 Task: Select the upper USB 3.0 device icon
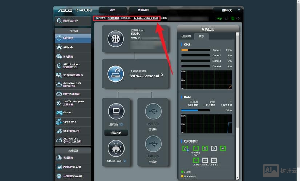(x=152, y=110)
